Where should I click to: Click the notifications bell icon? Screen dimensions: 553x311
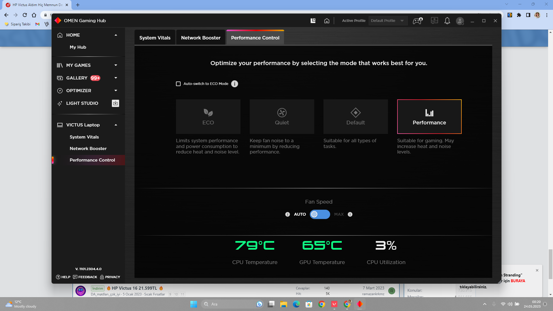(x=447, y=21)
